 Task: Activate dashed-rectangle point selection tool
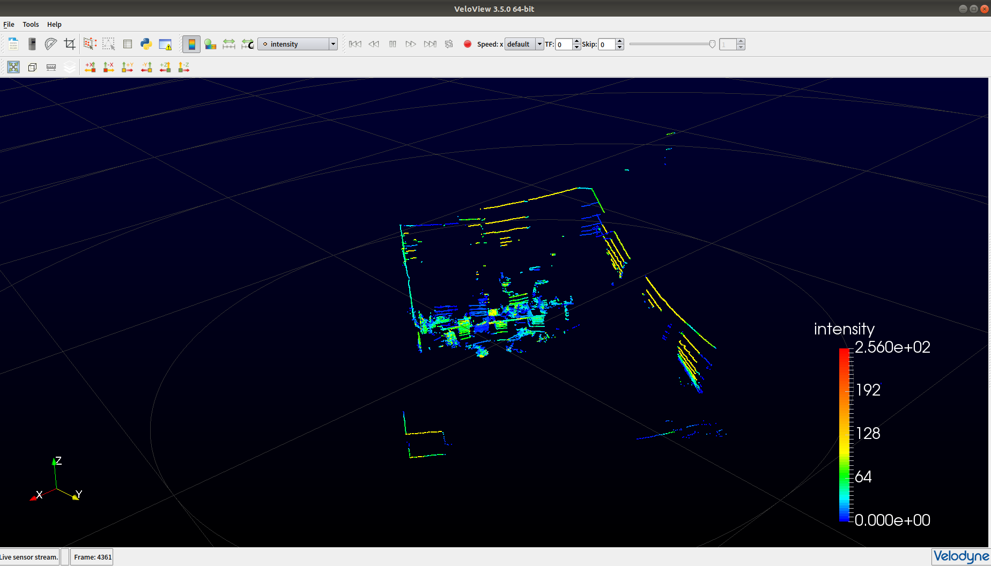[109, 44]
